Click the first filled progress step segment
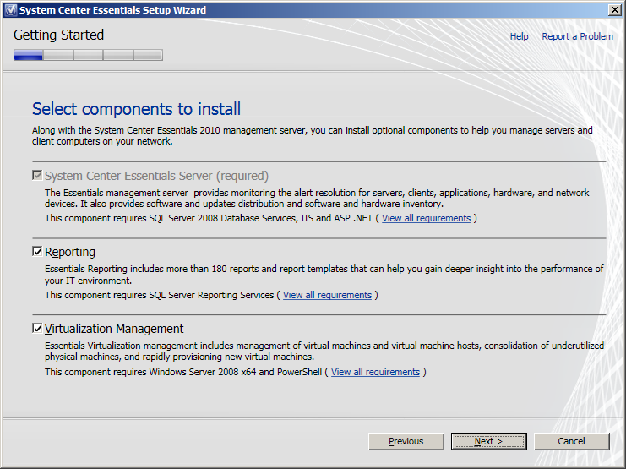The width and height of the screenshot is (626, 469). (28, 55)
